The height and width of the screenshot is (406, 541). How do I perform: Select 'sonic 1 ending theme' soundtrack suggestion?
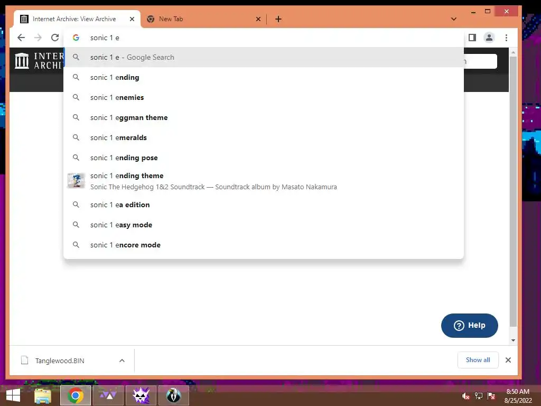click(264, 181)
